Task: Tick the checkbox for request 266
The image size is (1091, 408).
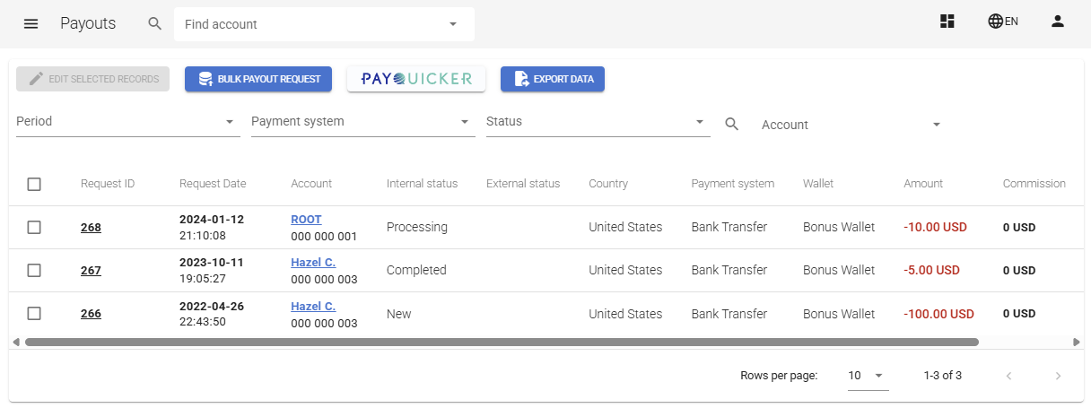Action: point(34,314)
